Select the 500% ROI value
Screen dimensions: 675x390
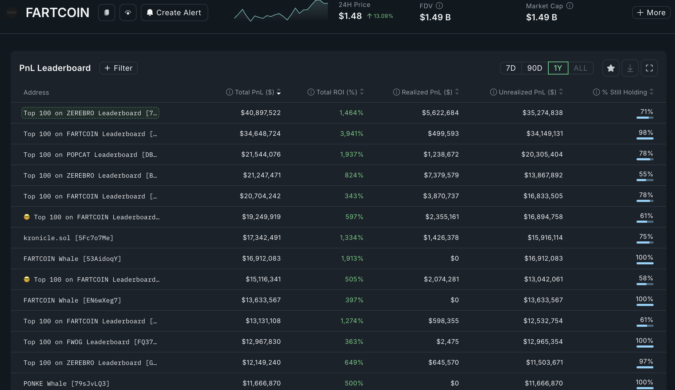pyautogui.click(x=354, y=384)
